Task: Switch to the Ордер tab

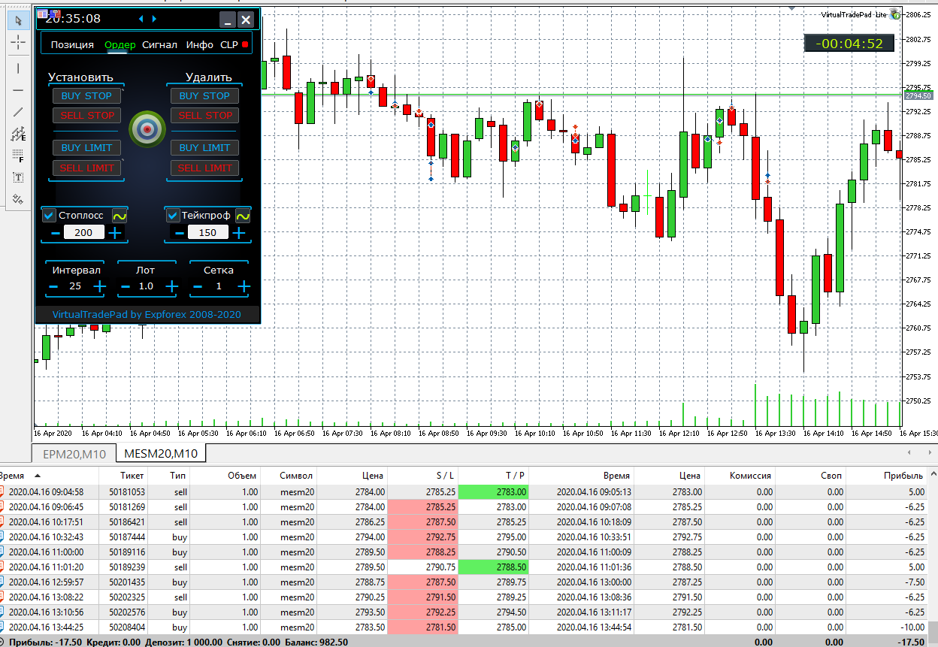Action: [x=120, y=45]
